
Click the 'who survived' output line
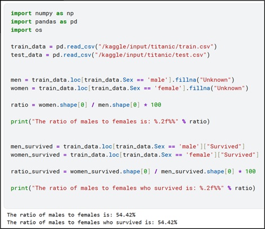coord(92,222)
